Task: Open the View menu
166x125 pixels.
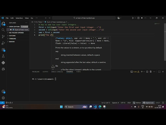Action: [27, 18]
